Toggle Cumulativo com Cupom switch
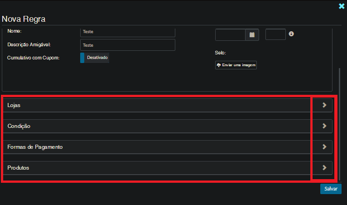The image size is (347, 205). point(95,58)
